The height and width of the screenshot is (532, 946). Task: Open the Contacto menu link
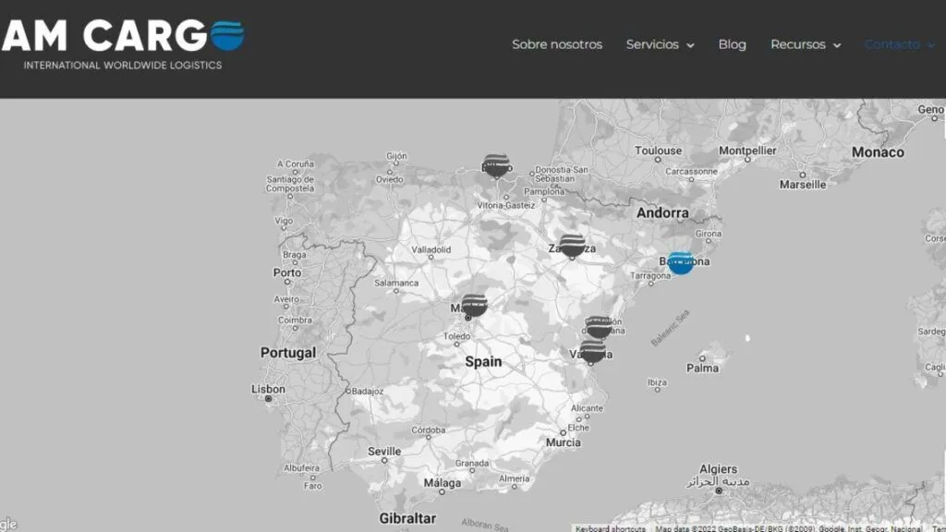tap(891, 44)
